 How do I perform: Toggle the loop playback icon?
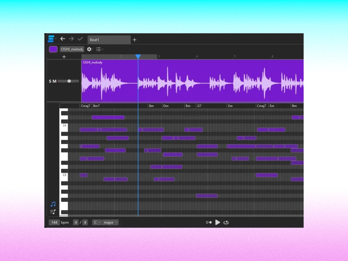[x=226, y=222]
